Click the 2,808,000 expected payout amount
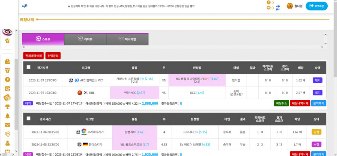337x156 pixels. pyautogui.click(x=150, y=103)
